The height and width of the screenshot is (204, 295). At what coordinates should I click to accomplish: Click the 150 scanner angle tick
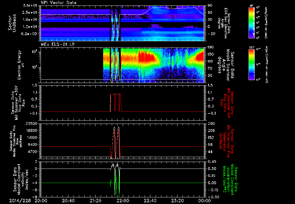(x=211, y=54)
